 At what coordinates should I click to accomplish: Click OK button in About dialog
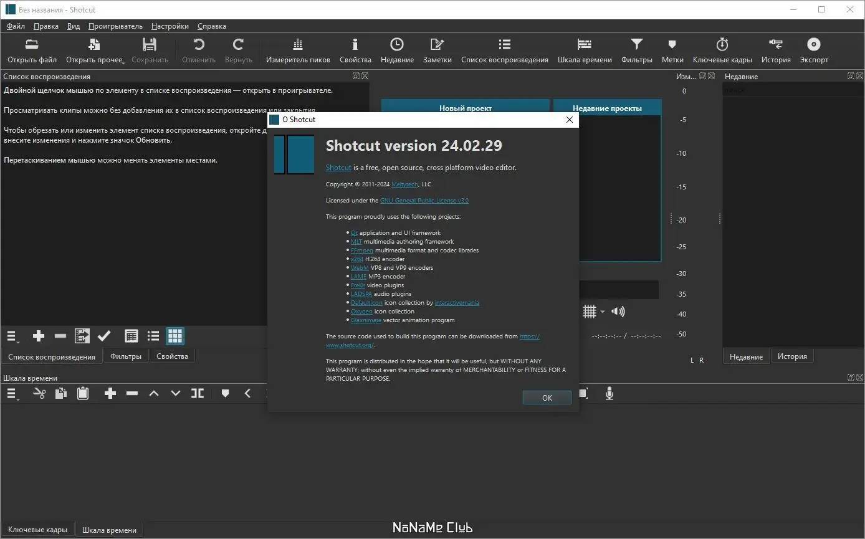coord(547,398)
